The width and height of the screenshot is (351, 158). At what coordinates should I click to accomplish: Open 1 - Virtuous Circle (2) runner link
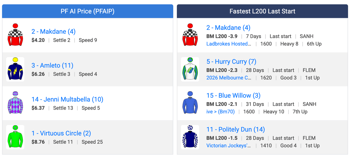61,133
